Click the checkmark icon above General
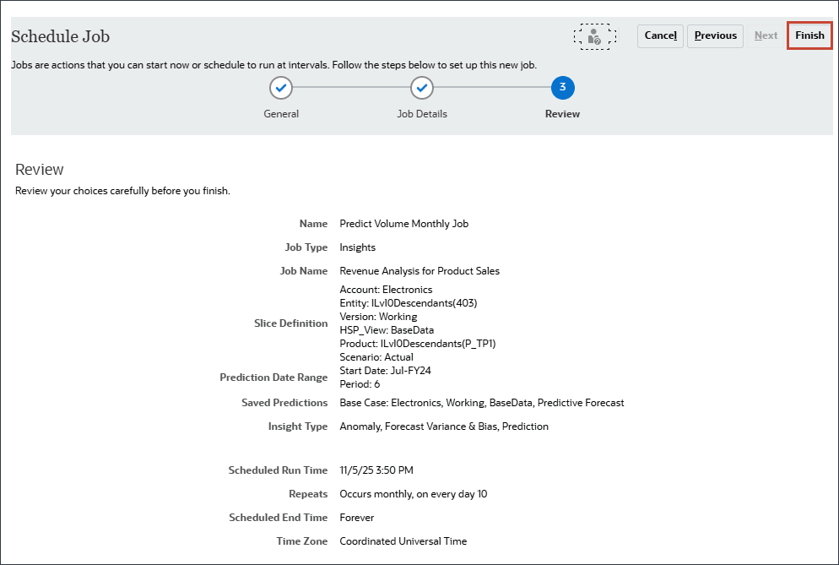 click(x=281, y=88)
